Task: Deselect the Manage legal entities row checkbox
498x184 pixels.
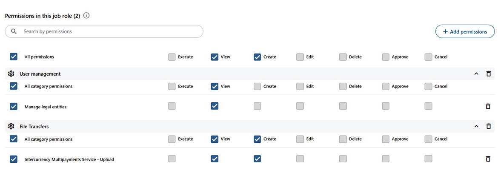Action: click(14, 106)
